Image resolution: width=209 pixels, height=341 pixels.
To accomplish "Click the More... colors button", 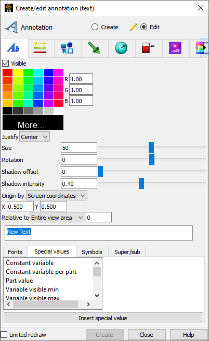I will click(x=33, y=123).
